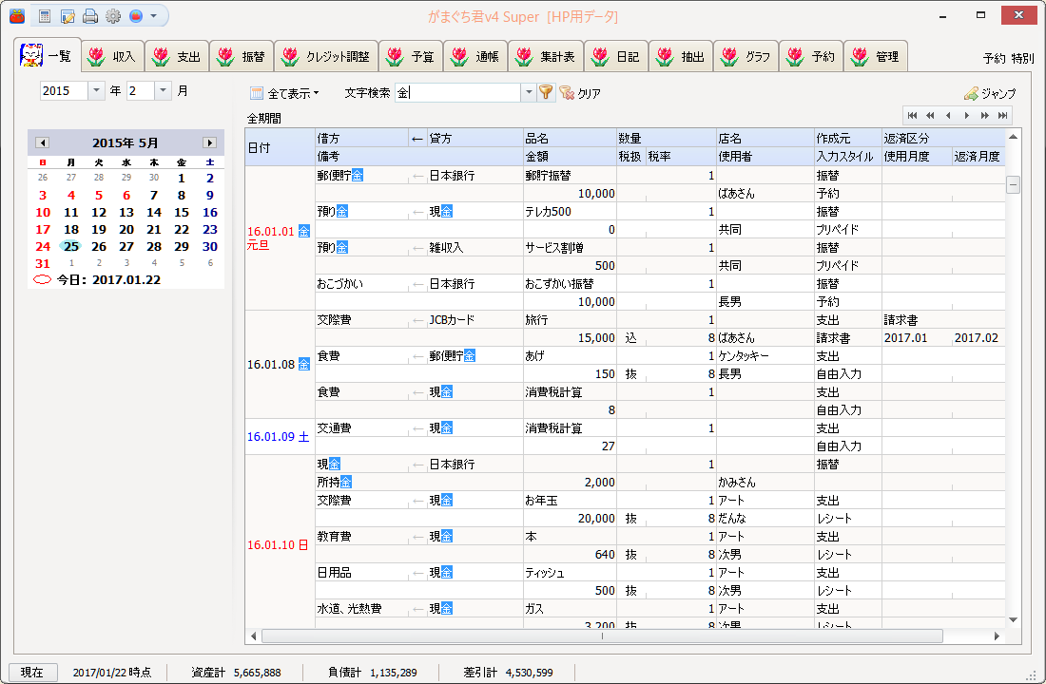1046x684 pixels.
Task: Click the 店名 column header
Action: tap(765, 138)
